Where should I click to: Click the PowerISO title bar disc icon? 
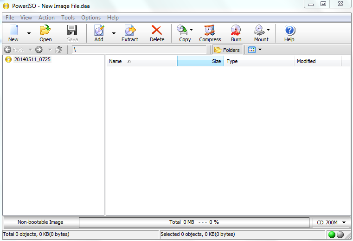click(6, 6)
